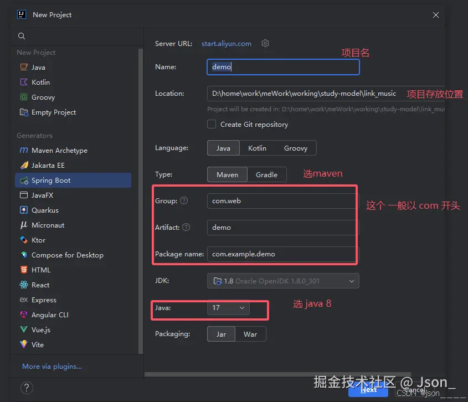This screenshot has height=402, width=468.
Task: Close the New Project dialog
Action: (436, 15)
